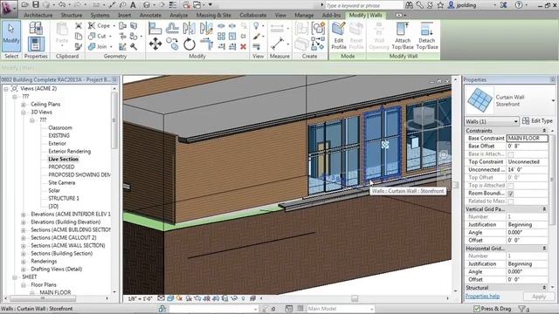Collapse the 3D Views tree node
The width and height of the screenshot is (559, 314).
[x=24, y=113]
